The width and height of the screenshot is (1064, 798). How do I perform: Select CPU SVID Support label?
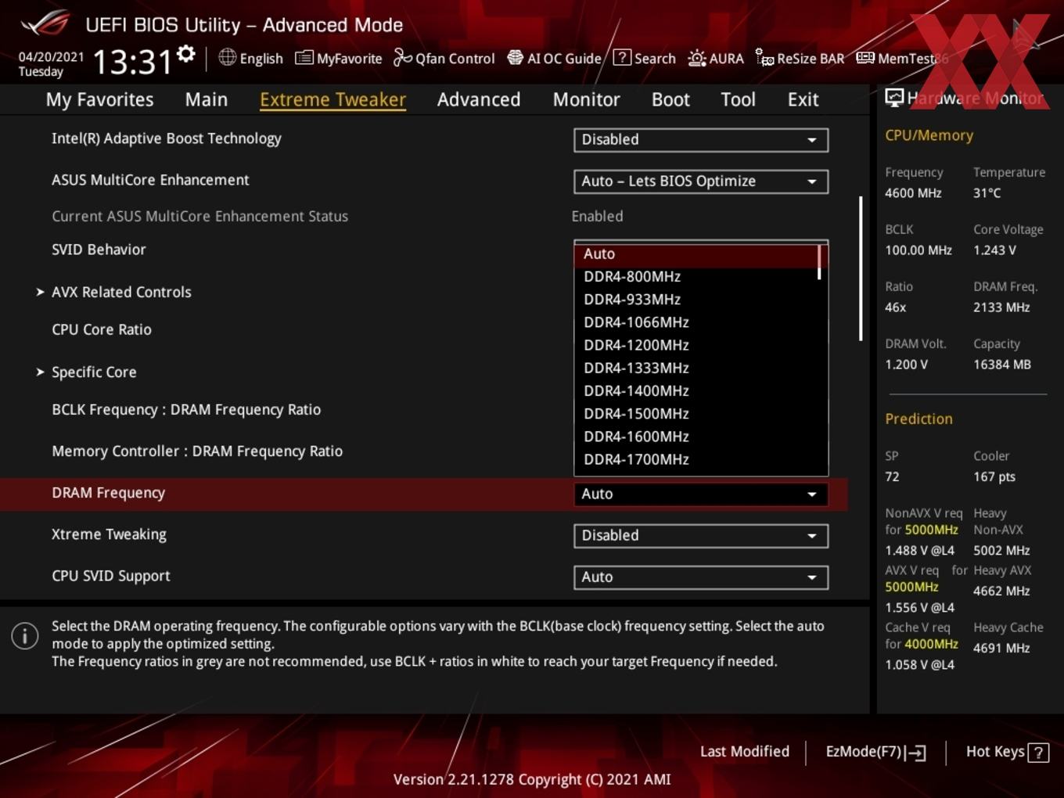point(111,576)
